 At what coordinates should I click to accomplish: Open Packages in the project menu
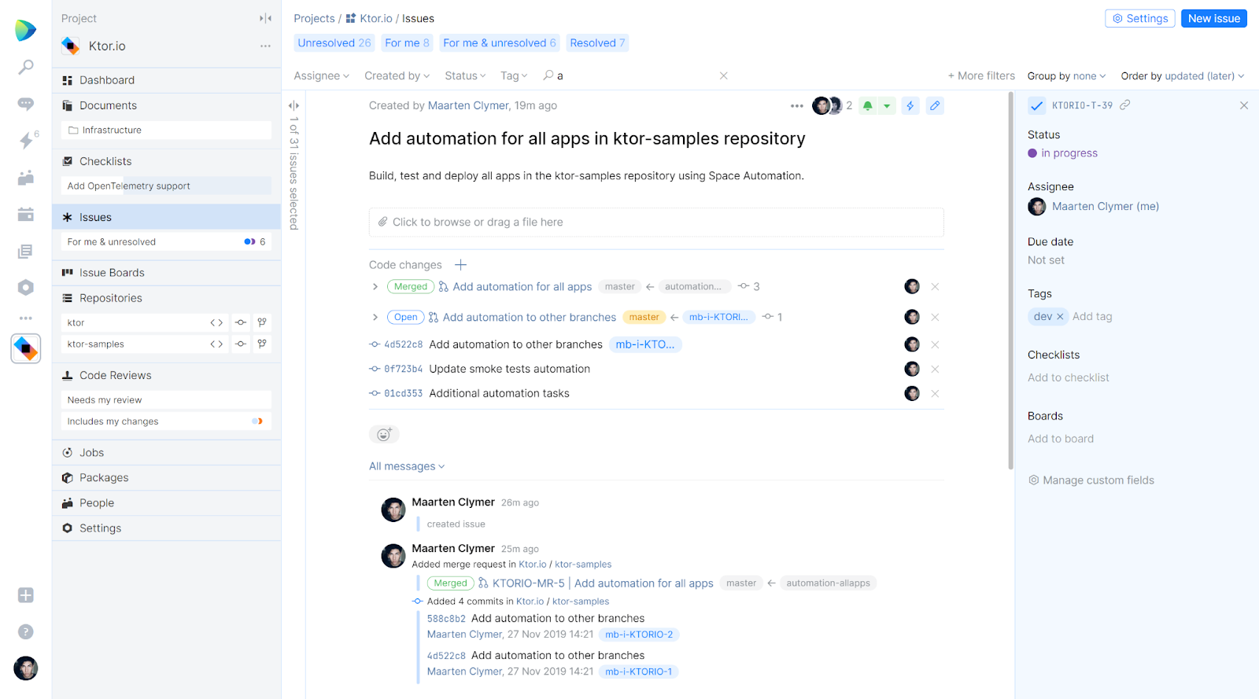tap(166, 477)
